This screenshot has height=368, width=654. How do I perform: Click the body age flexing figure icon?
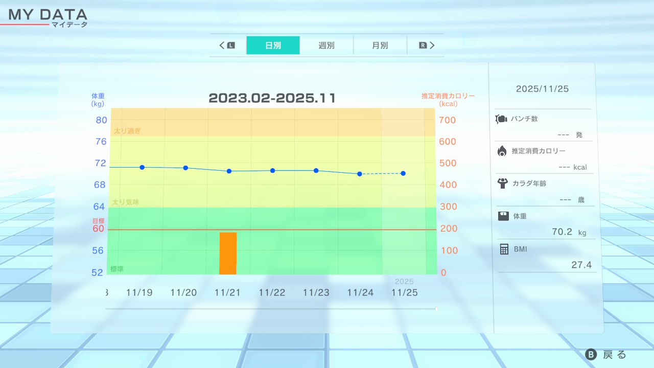coord(503,183)
